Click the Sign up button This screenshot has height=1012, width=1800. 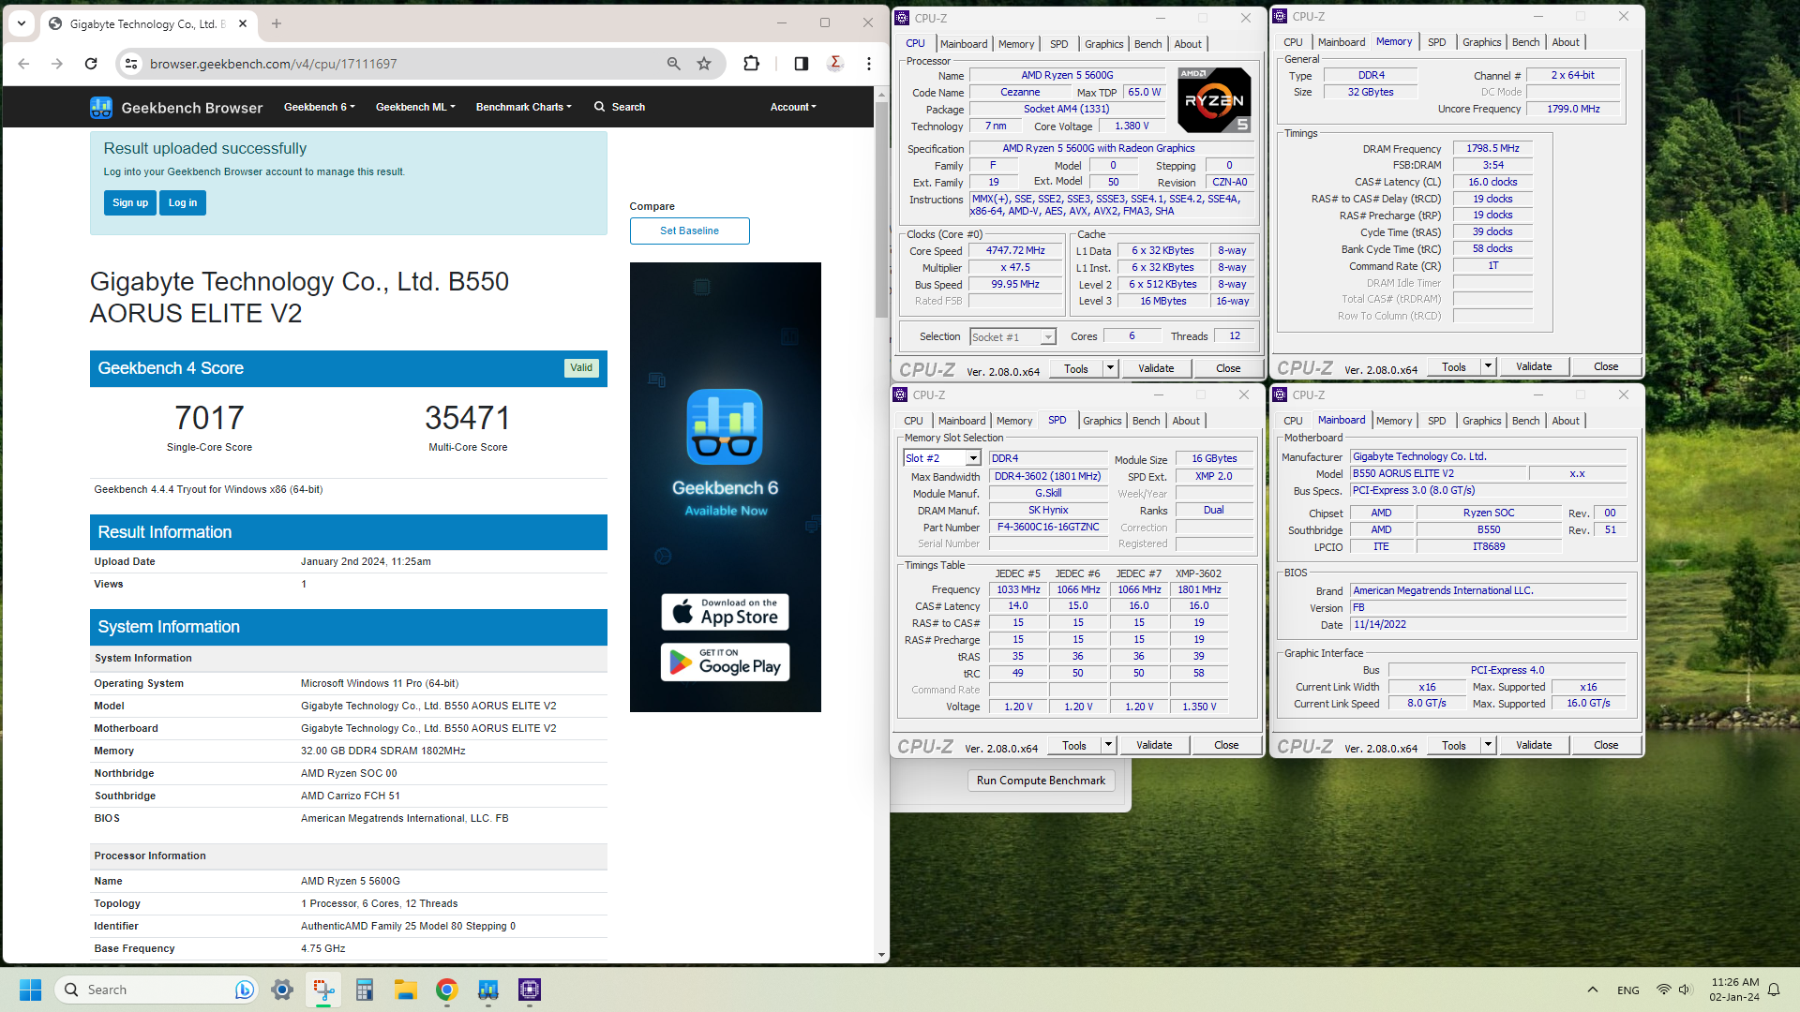pyautogui.click(x=130, y=202)
